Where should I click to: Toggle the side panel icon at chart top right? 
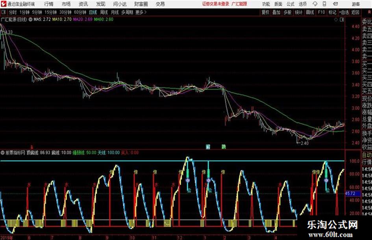pyautogui.click(x=342, y=20)
